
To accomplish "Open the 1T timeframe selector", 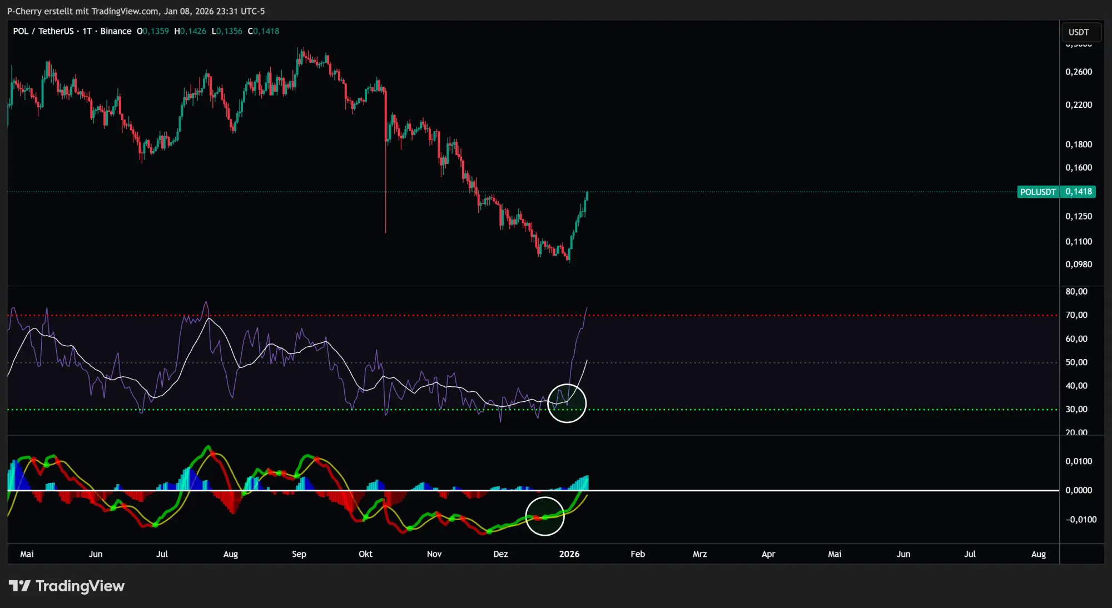I will [x=86, y=31].
